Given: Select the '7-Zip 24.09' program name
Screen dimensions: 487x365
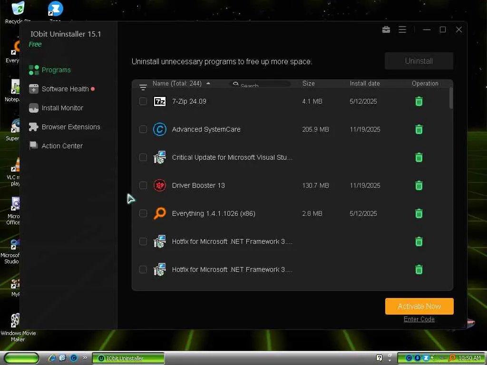Looking at the screenshot, I should pyautogui.click(x=189, y=101).
